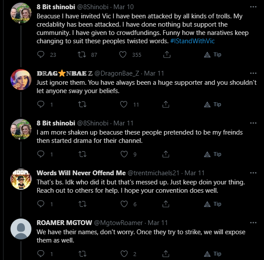
Task: Like the ROAMER MGTOW reply
Action: click(124, 253)
